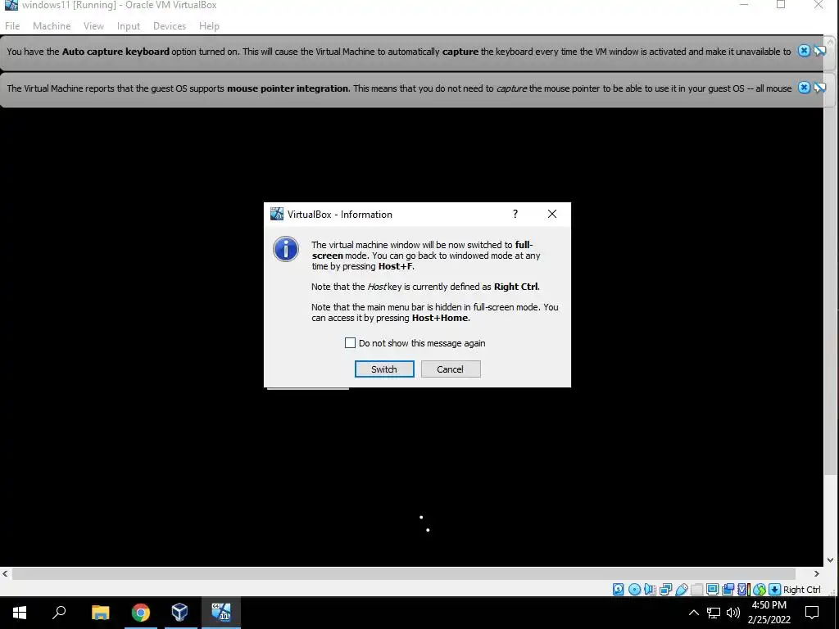Open the Help menu
The height and width of the screenshot is (629, 839).
coord(209,25)
